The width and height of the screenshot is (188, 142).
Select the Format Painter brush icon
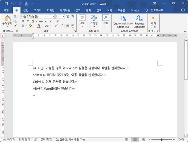pos(15,26)
